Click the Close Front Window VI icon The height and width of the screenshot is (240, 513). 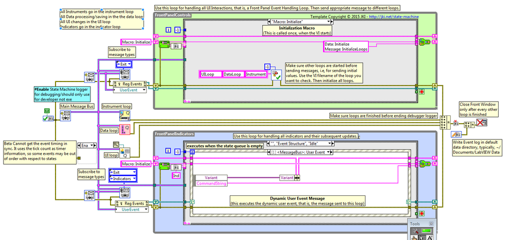point(482,123)
